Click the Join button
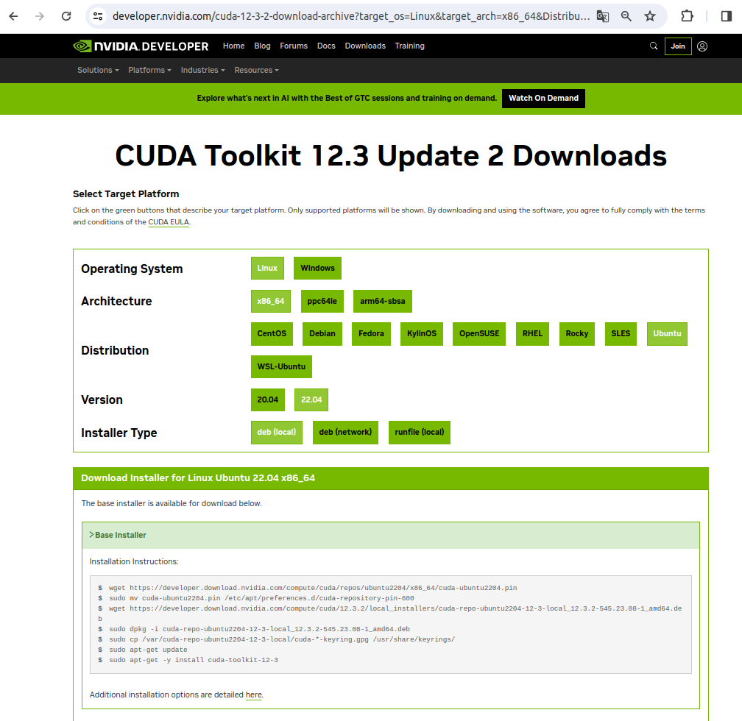Screen dimensions: 742x721 point(678,46)
